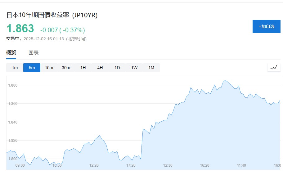Click the trading timestamp text
283x171 pixels.
click(x=46, y=39)
